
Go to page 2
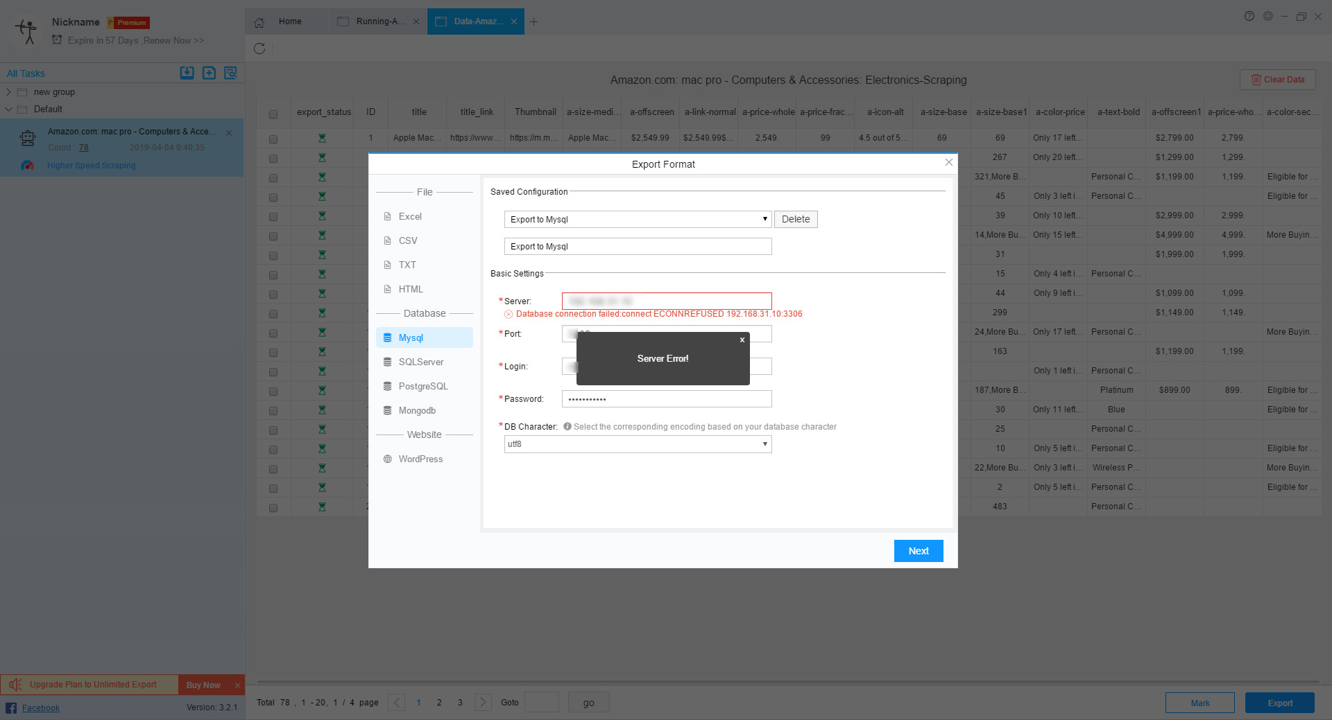click(x=439, y=703)
